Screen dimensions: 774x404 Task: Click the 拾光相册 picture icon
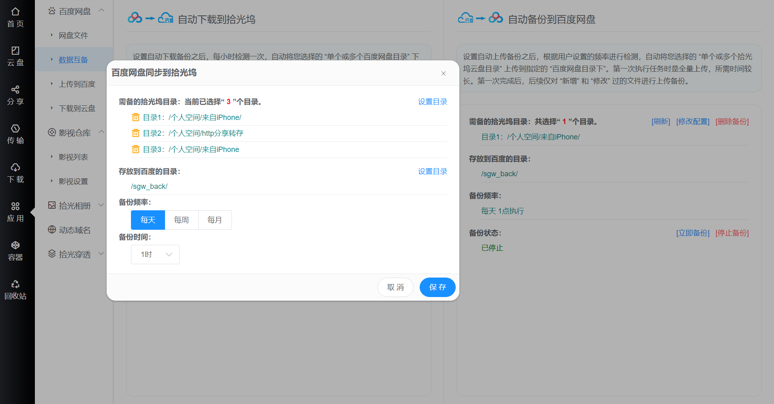[x=52, y=205]
